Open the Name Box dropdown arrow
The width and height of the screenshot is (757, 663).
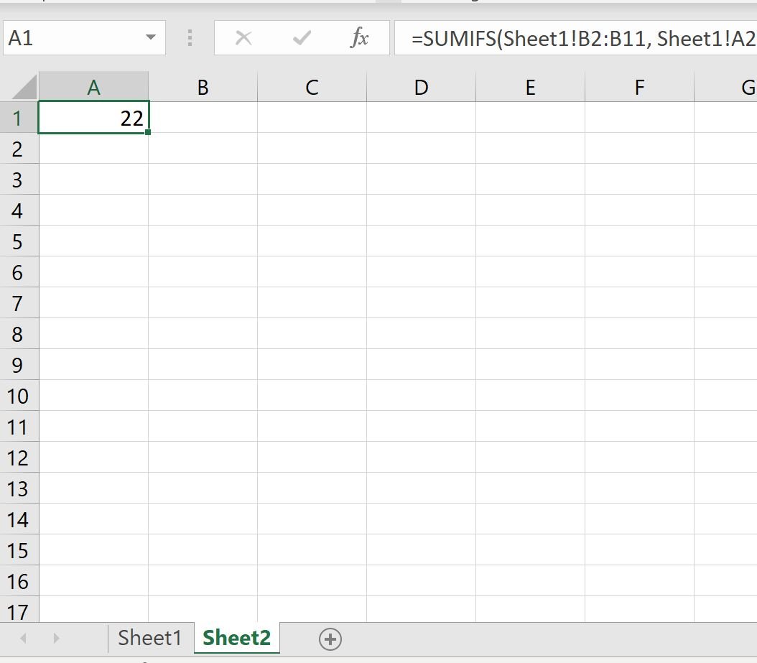151,37
